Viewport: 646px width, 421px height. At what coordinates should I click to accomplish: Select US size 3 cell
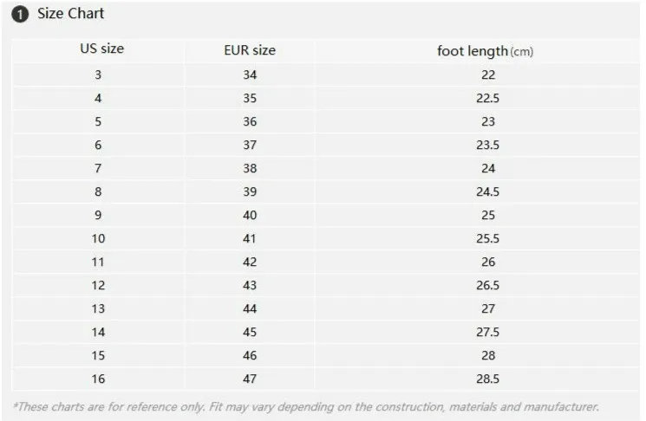[98, 74]
